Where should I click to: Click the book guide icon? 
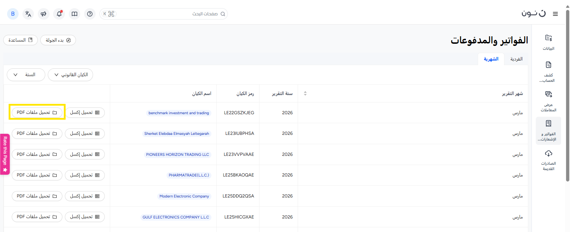[x=75, y=14]
